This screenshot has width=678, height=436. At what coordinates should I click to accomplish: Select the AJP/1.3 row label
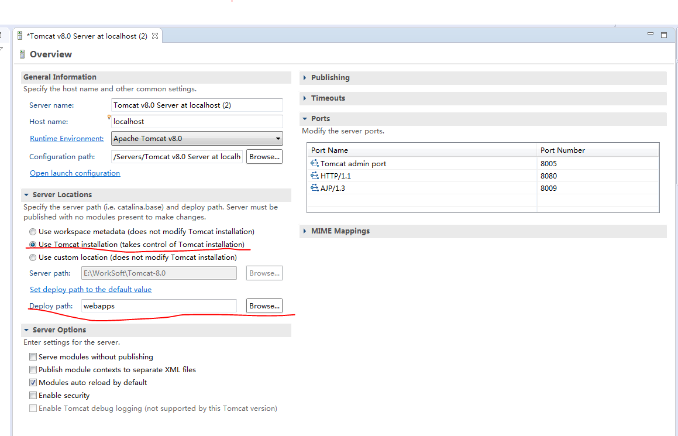pos(332,188)
